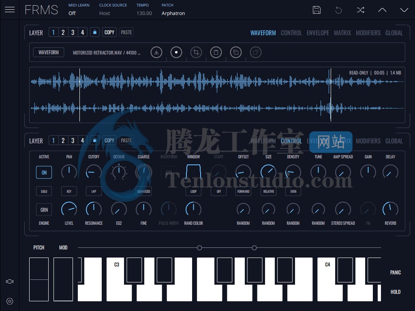Open Global tab in upper panel

point(394,33)
